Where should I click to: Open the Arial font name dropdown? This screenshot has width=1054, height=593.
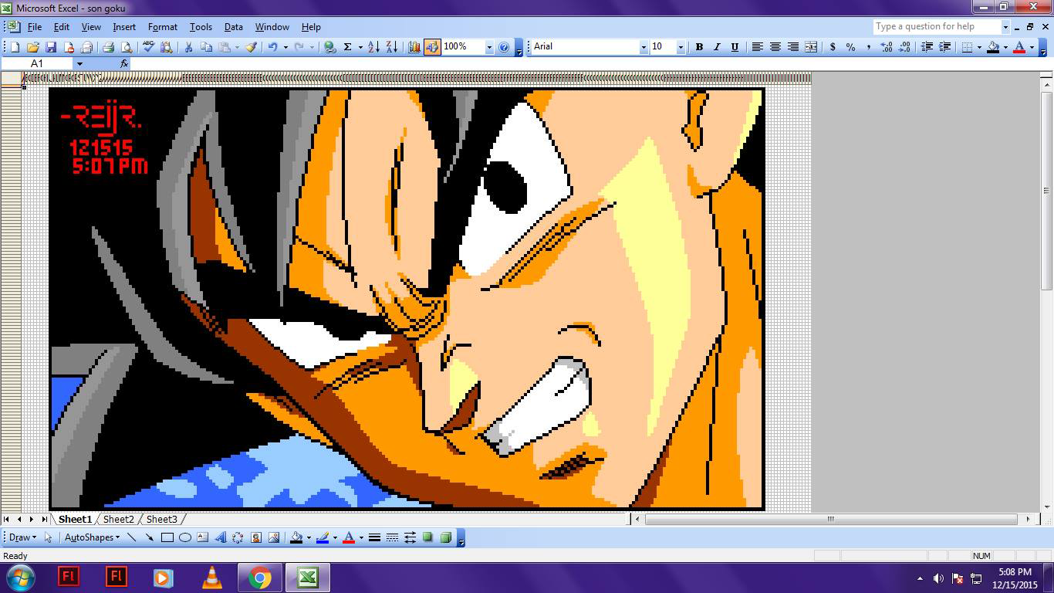[644, 47]
